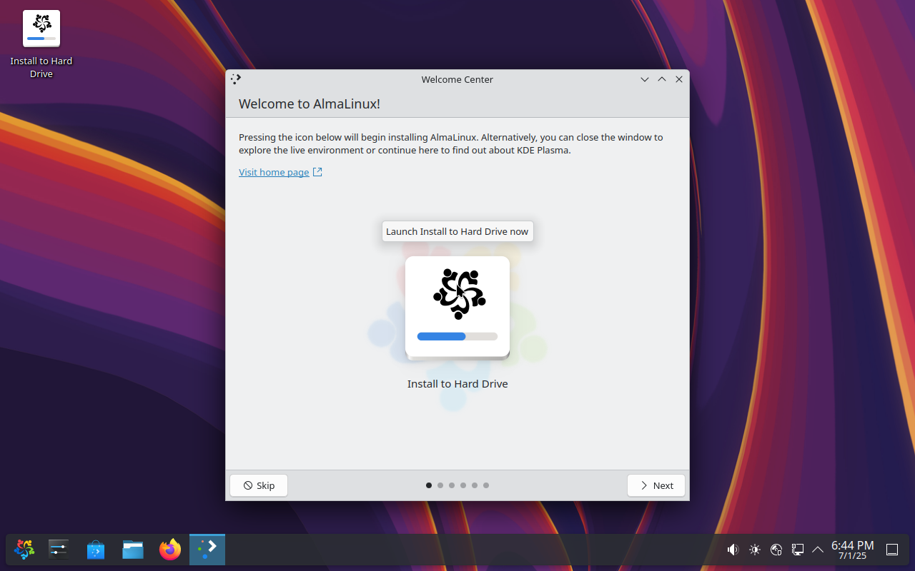Select the Welcome Center taskbar entry
This screenshot has width=915, height=571.
(207, 550)
